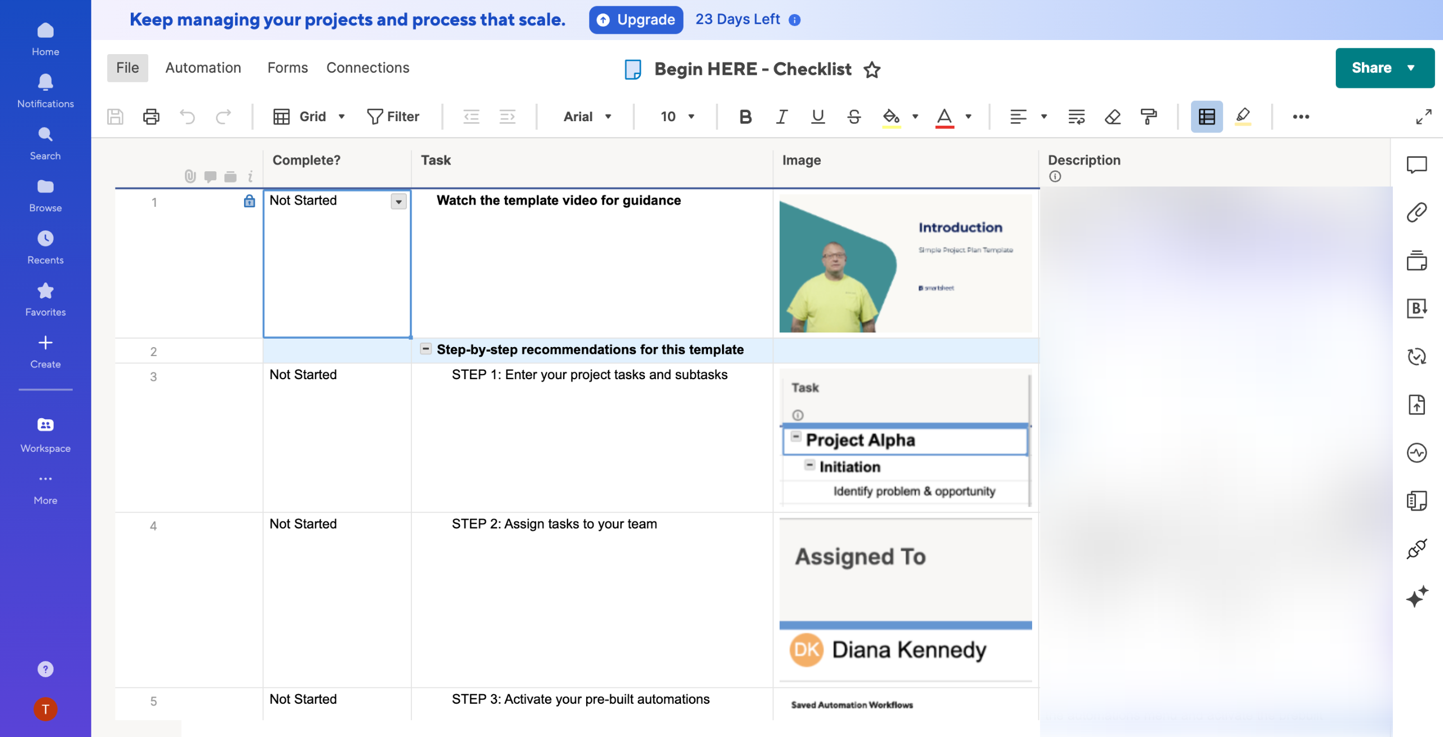Click the Highlight changes marker icon
This screenshot has width=1443, height=737.
(1243, 117)
